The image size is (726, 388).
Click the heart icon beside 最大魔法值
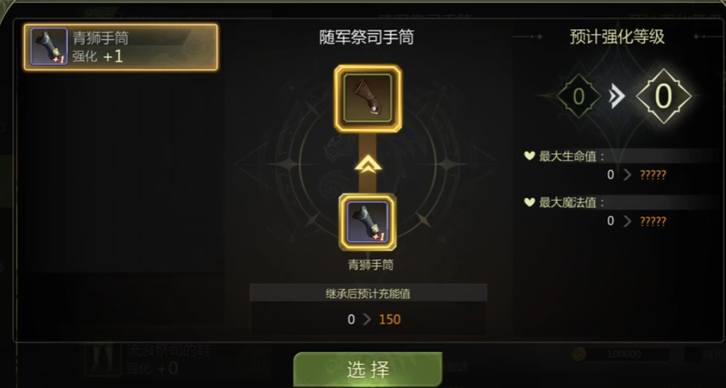(529, 202)
